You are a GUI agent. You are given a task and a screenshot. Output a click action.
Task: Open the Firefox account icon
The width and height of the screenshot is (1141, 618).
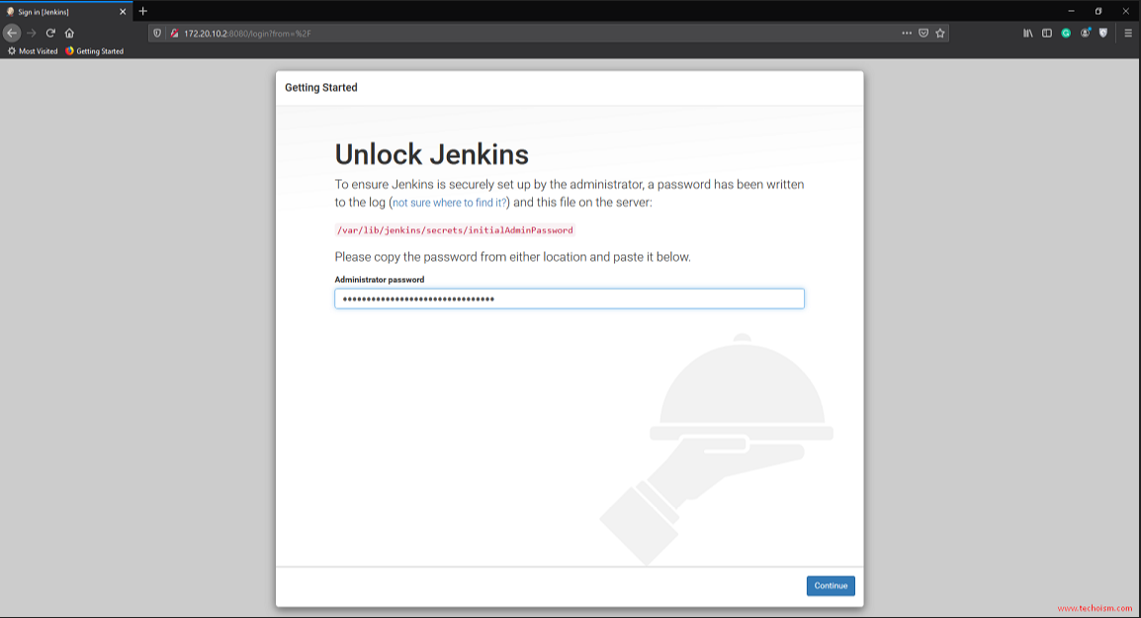tap(1085, 33)
